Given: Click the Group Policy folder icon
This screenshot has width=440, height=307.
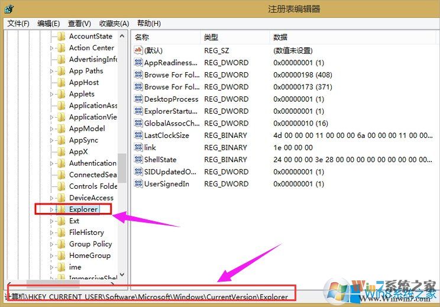Looking at the screenshot, I should [61, 244].
